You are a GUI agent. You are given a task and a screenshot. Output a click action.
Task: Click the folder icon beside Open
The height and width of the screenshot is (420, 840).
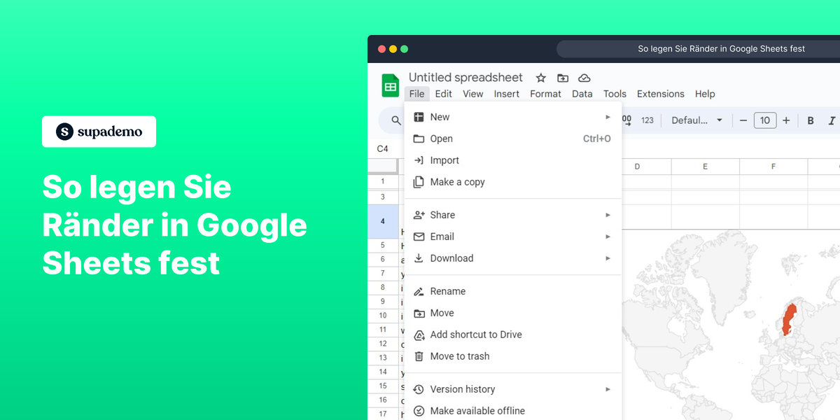[419, 139]
